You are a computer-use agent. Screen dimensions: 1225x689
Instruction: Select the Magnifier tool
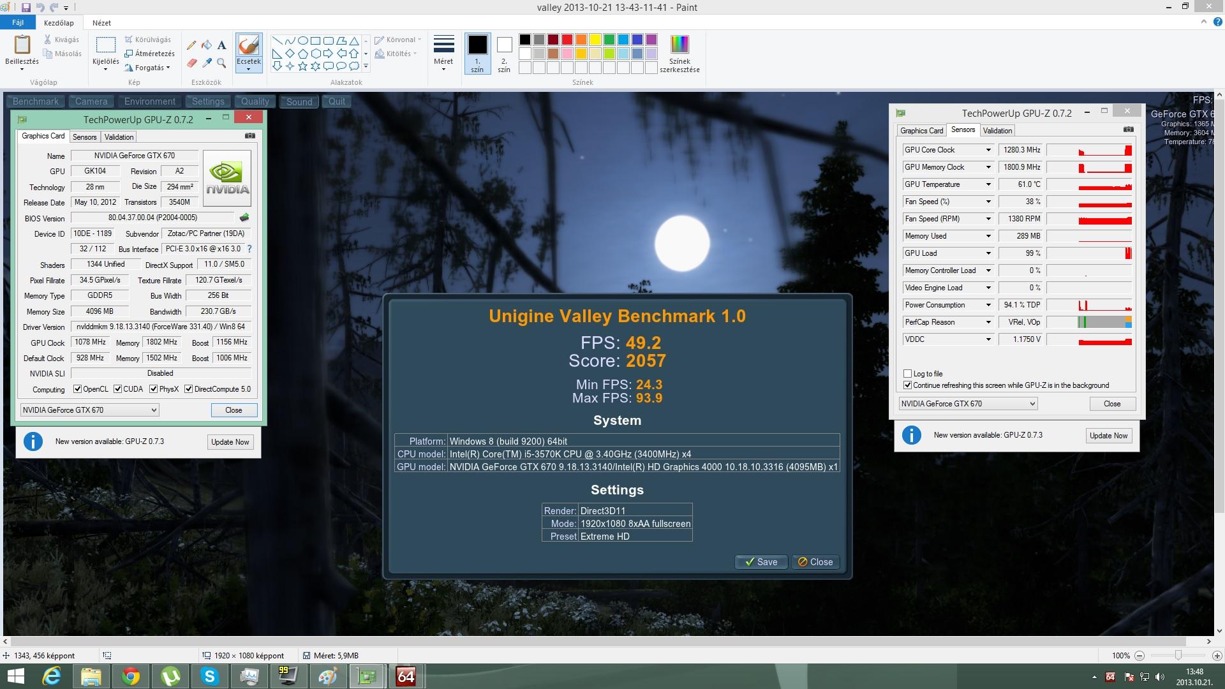[221, 63]
